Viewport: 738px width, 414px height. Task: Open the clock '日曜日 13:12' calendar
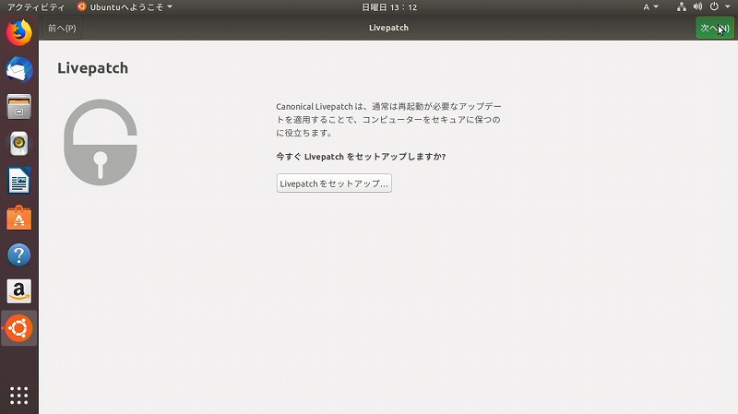[389, 7]
